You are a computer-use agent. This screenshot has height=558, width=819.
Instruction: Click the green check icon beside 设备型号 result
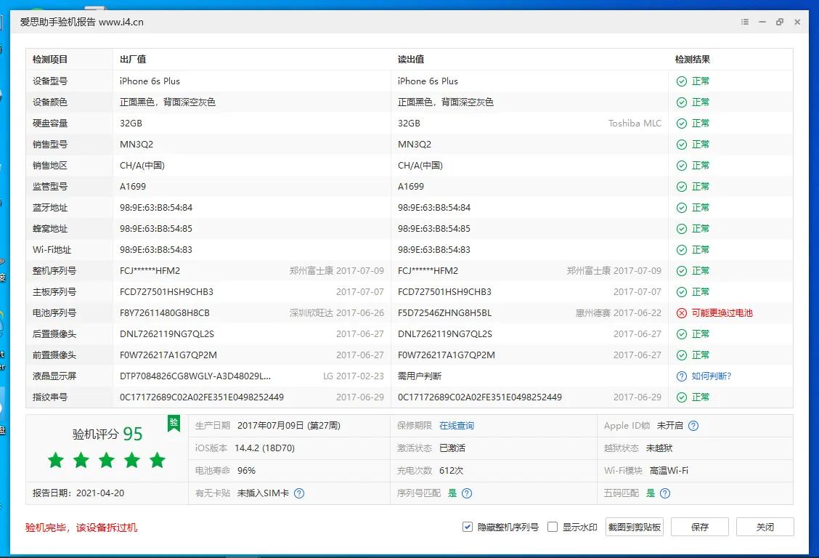[681, 81]
